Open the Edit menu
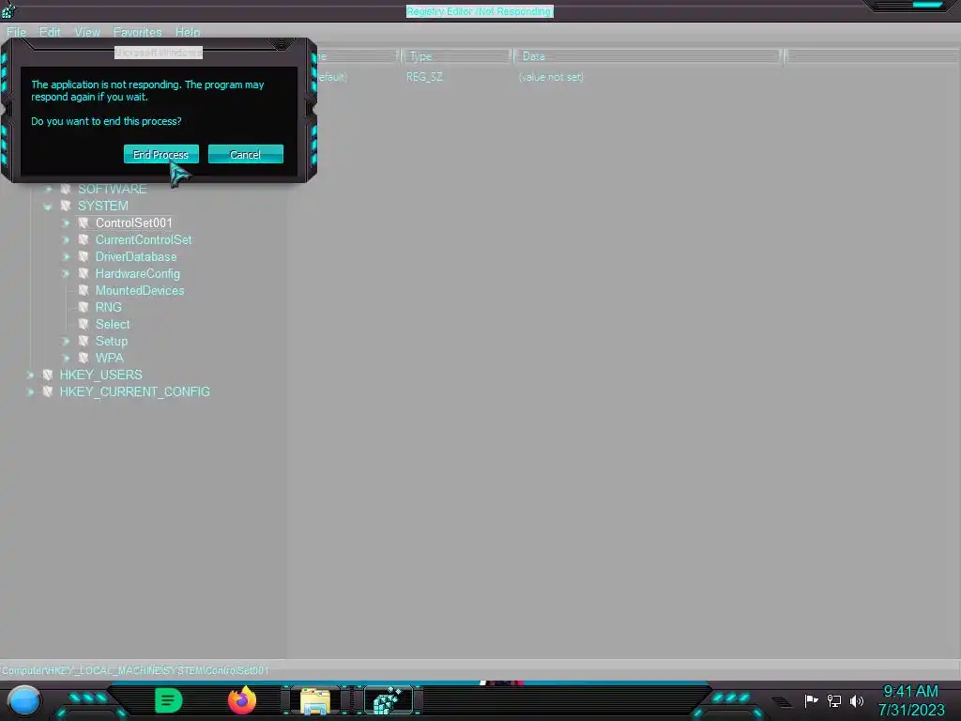The width and height of the screenshot is (961, 721). click(x=50, y=32)
